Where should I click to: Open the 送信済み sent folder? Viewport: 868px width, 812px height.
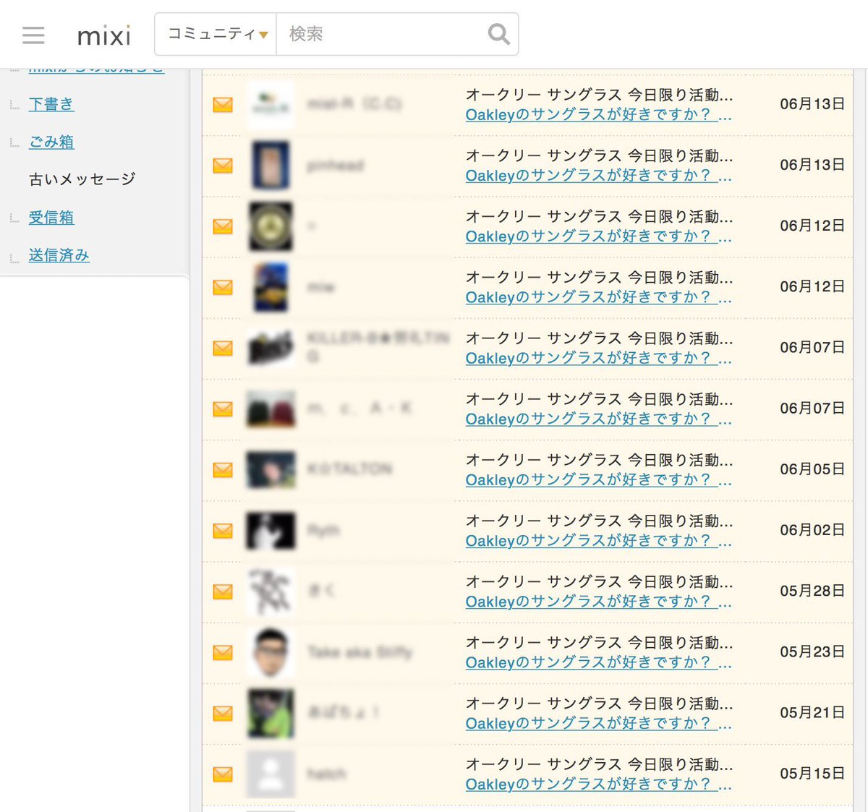(x=59, y=255)
